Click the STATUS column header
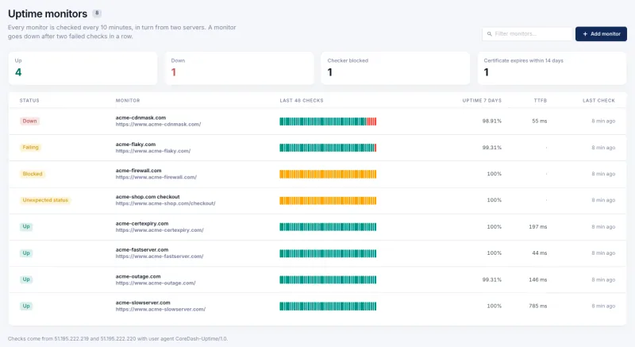Screen dimensions: 635x347 click(29, 100)
